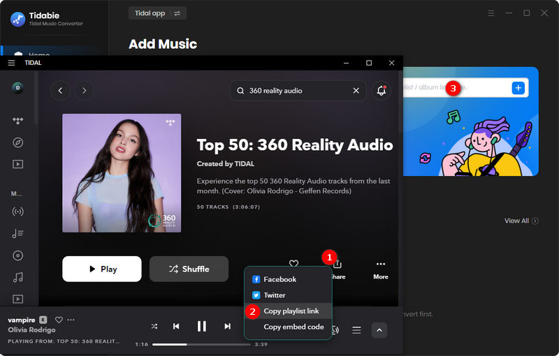Image resolution: width=559 pixels, height=356 pixels.
Task: Clear the search text with the X
Action: click(x=356, y=91)
